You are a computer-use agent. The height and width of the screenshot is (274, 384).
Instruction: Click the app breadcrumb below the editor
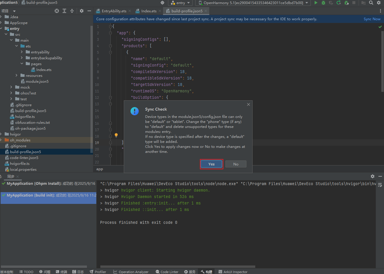(100, 169)
